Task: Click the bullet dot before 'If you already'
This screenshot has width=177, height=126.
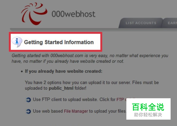Action: [x=22, y=72]
